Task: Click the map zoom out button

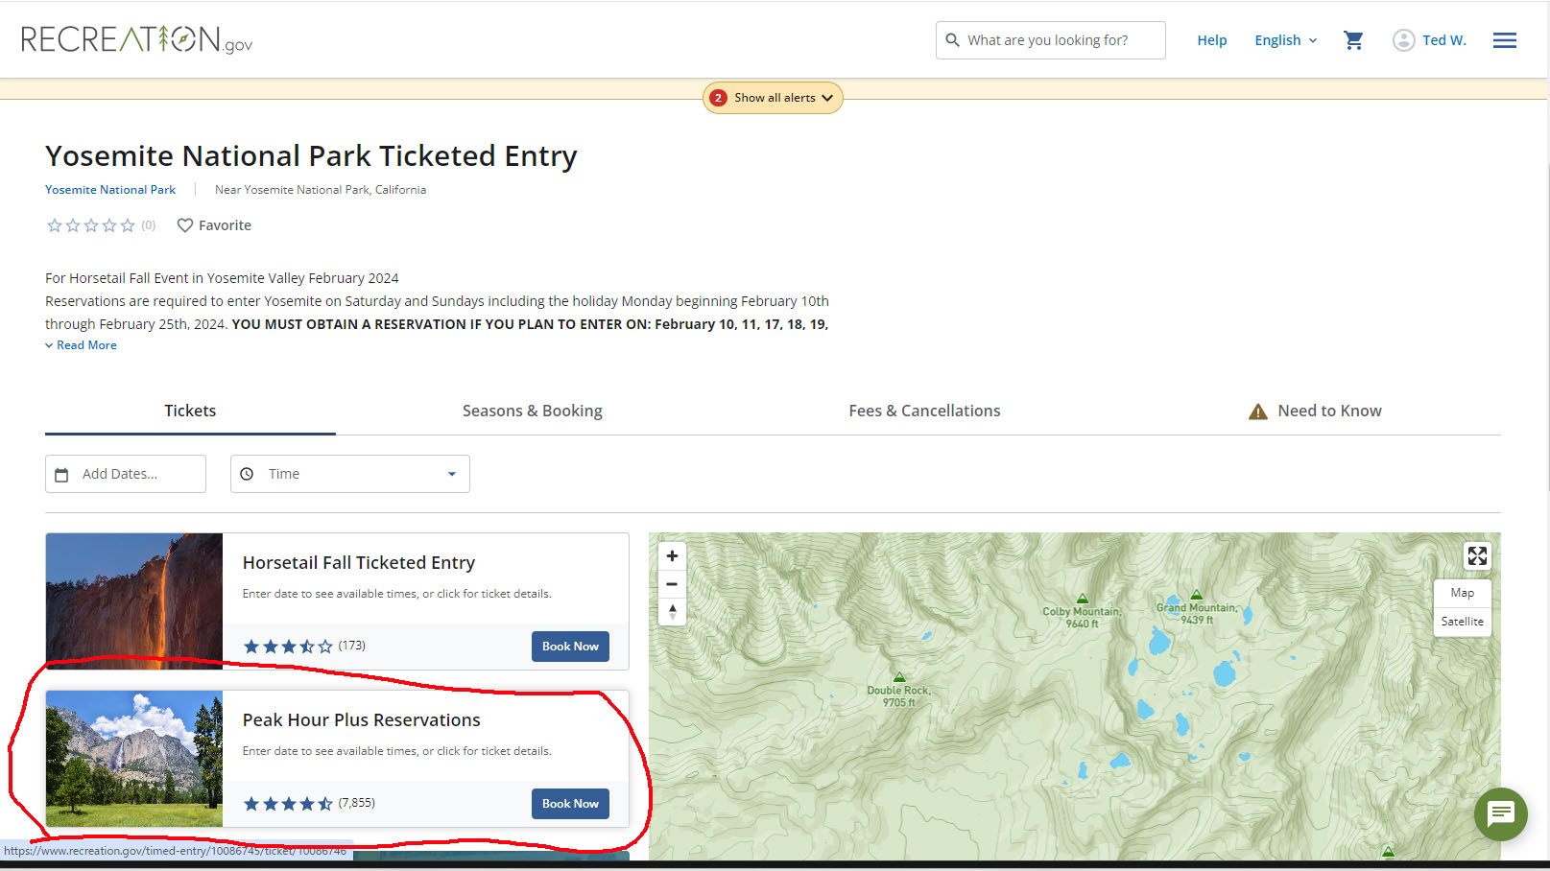Action: coord(672,584)
